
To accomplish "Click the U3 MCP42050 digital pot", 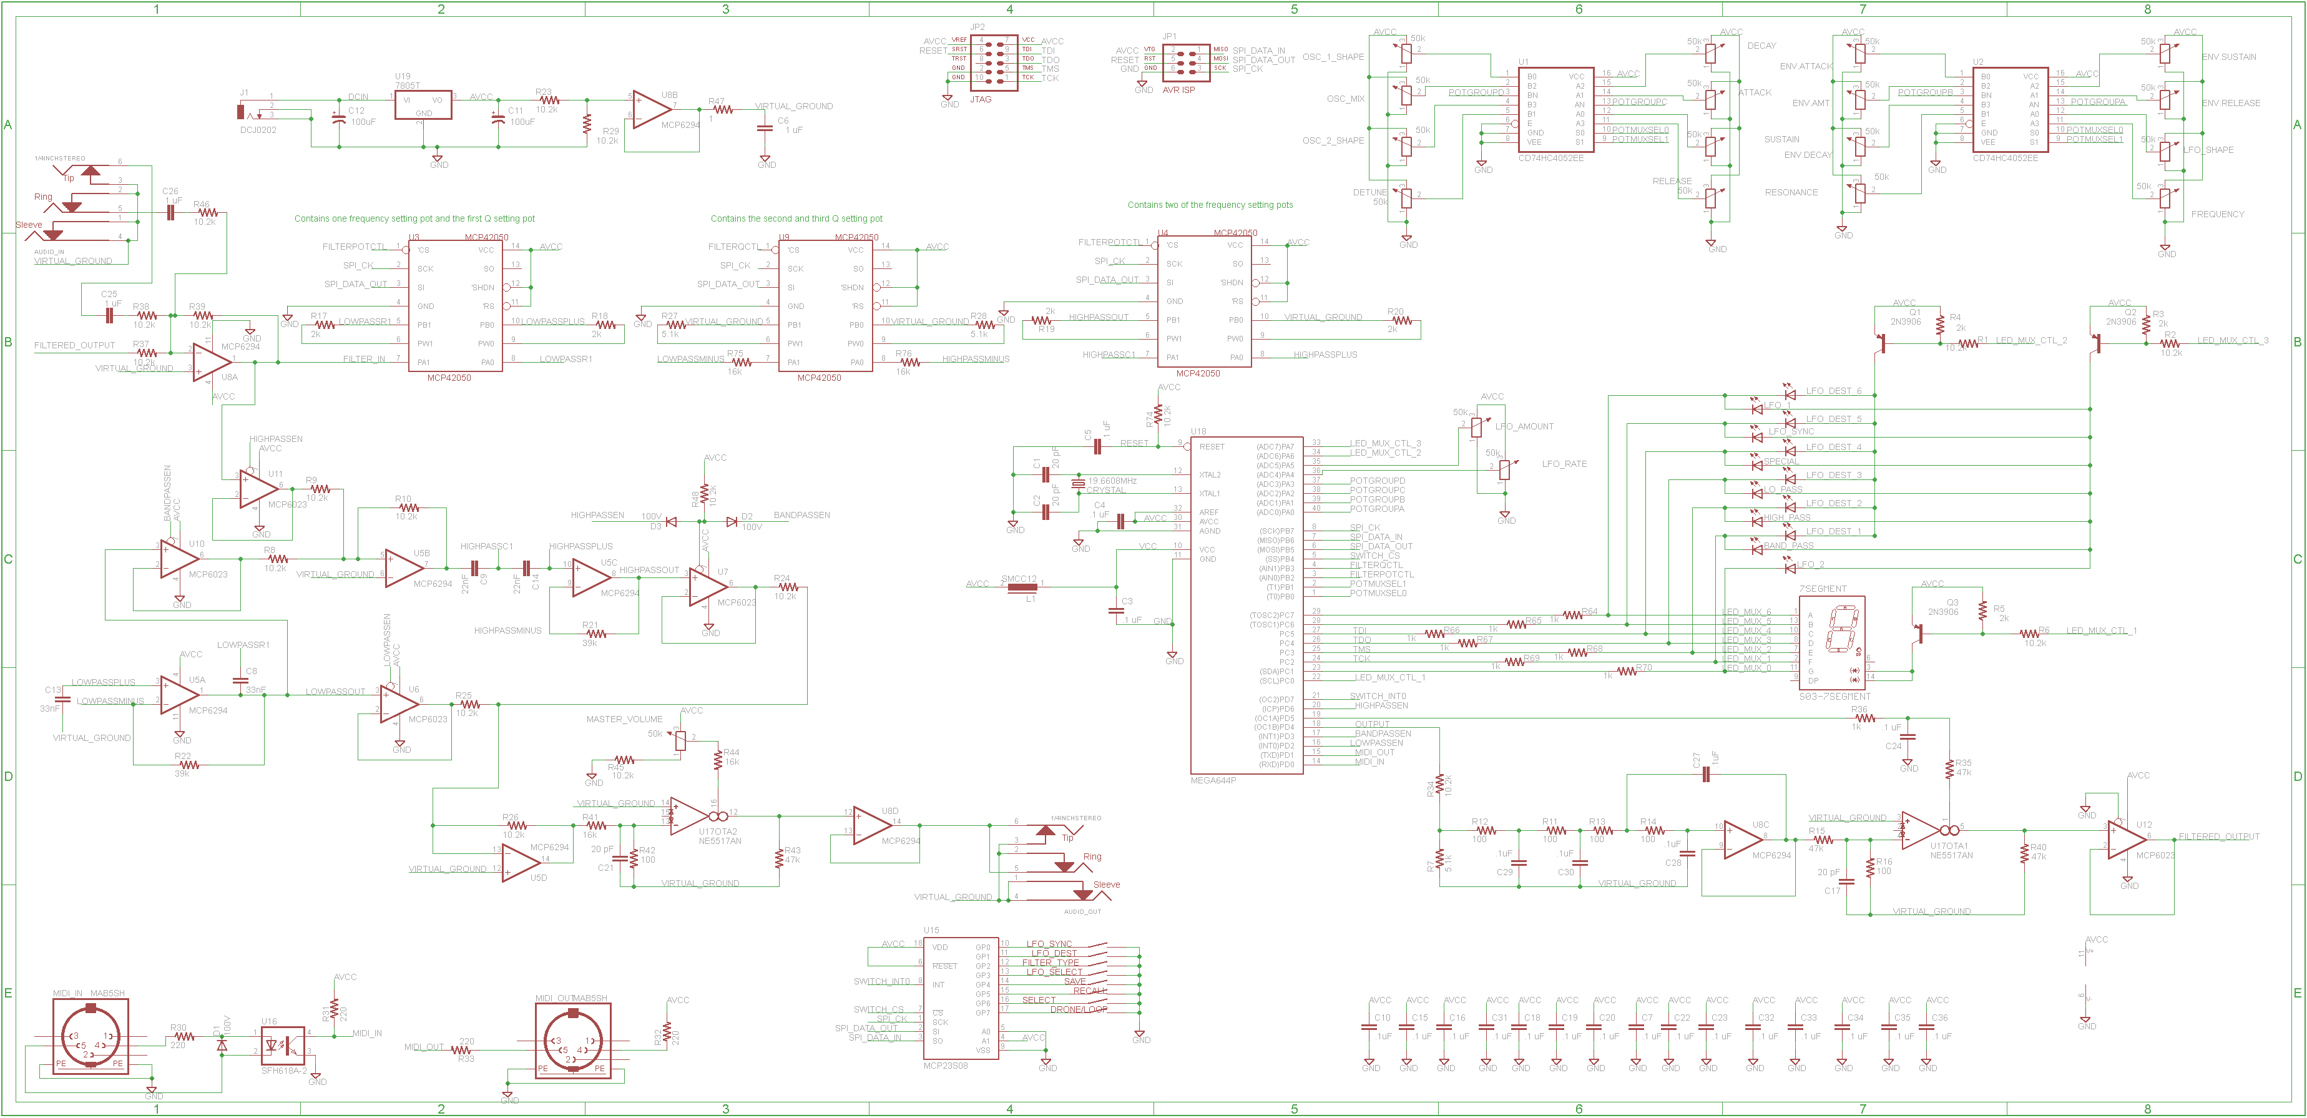I will tap(455, 305).
